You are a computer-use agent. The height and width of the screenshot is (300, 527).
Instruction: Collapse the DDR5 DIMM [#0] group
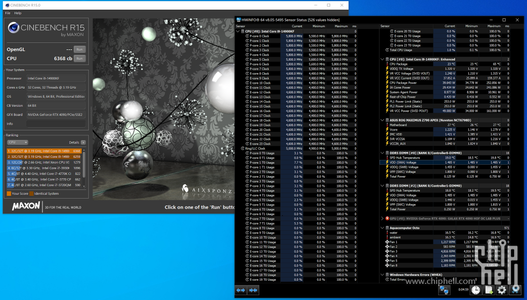[382, 153]
